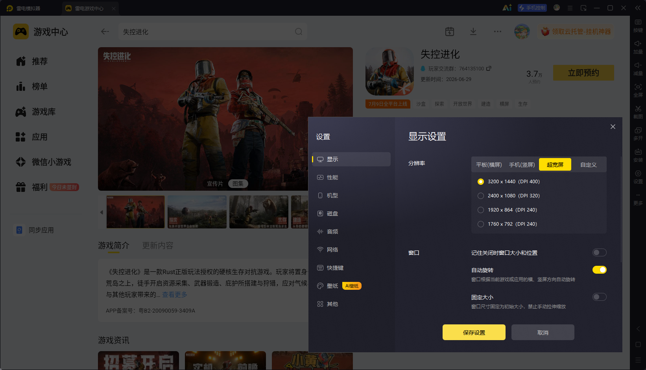The image size is (646, 370).
Task: Click the user avatar in game center header
Action: (522, 31)
